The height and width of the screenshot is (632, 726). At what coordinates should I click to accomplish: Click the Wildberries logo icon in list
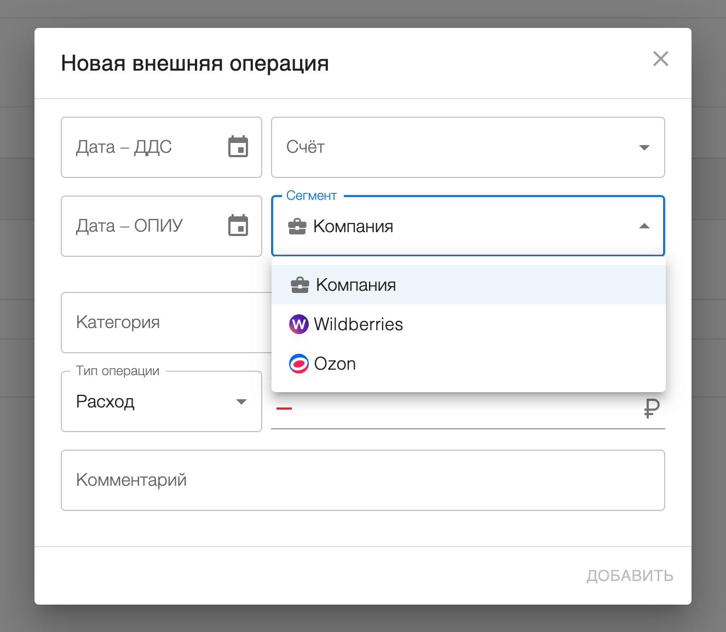[298, 324]
